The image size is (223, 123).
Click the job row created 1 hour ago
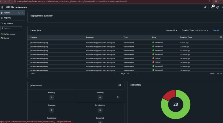point(125,43)
